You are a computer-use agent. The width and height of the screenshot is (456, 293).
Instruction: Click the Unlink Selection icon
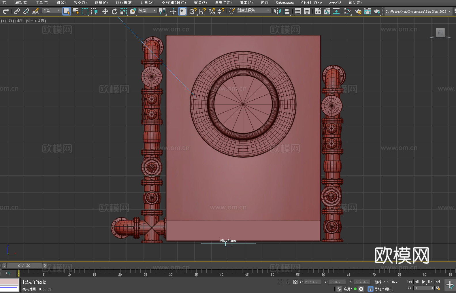pyautogui.click(x=26, y=11)
